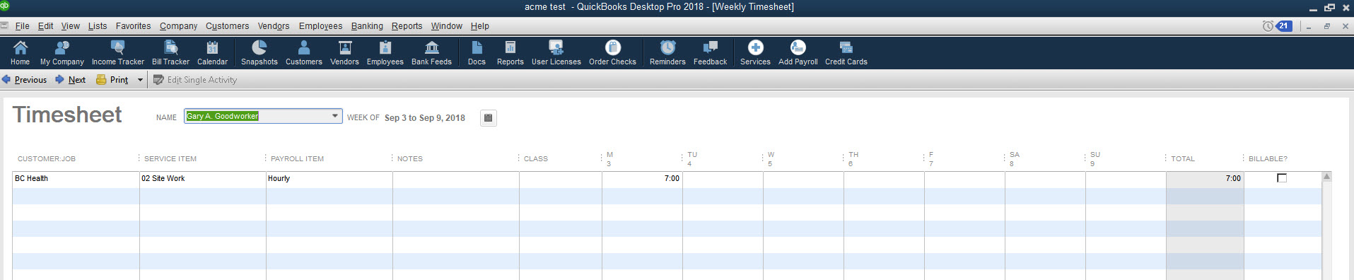Open the Docs icon
1354x280 pixels.
pos(477,53)
